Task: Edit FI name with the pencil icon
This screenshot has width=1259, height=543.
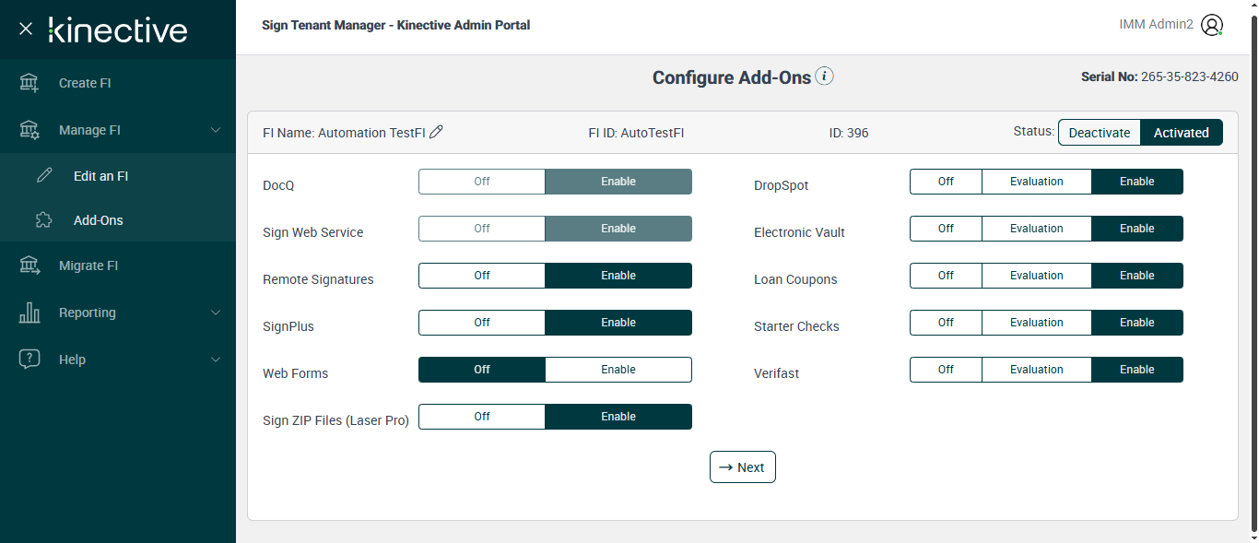Action: 437,132
